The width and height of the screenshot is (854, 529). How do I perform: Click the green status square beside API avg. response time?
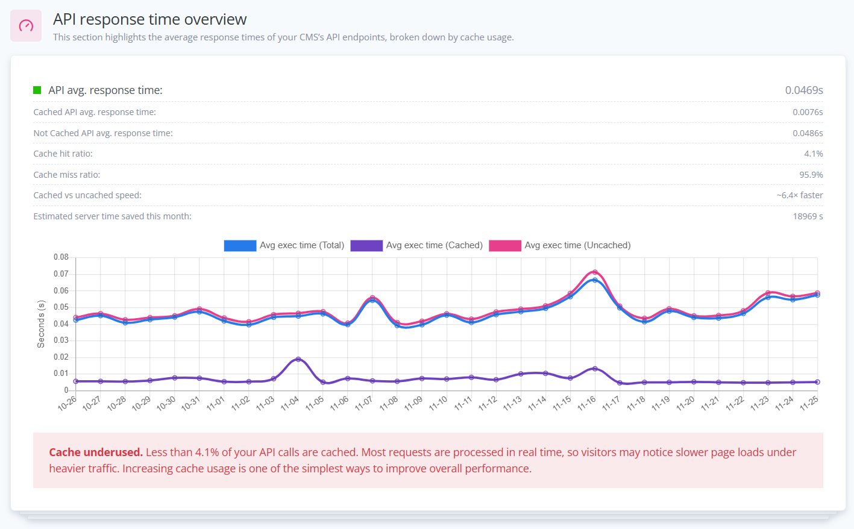[37, 90]
